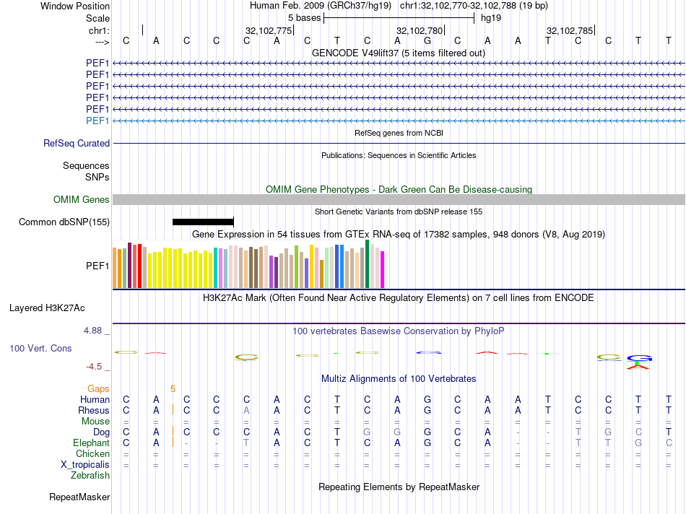This screenshot has height=514, width=686.
Task: Click the 32,102,775 position marker
Action: click(x=269, y=30)
